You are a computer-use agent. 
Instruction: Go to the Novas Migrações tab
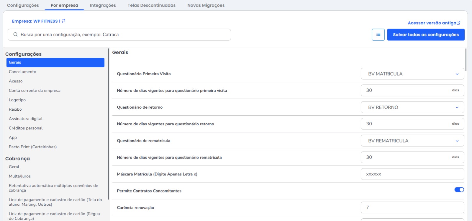pos(206,5)
